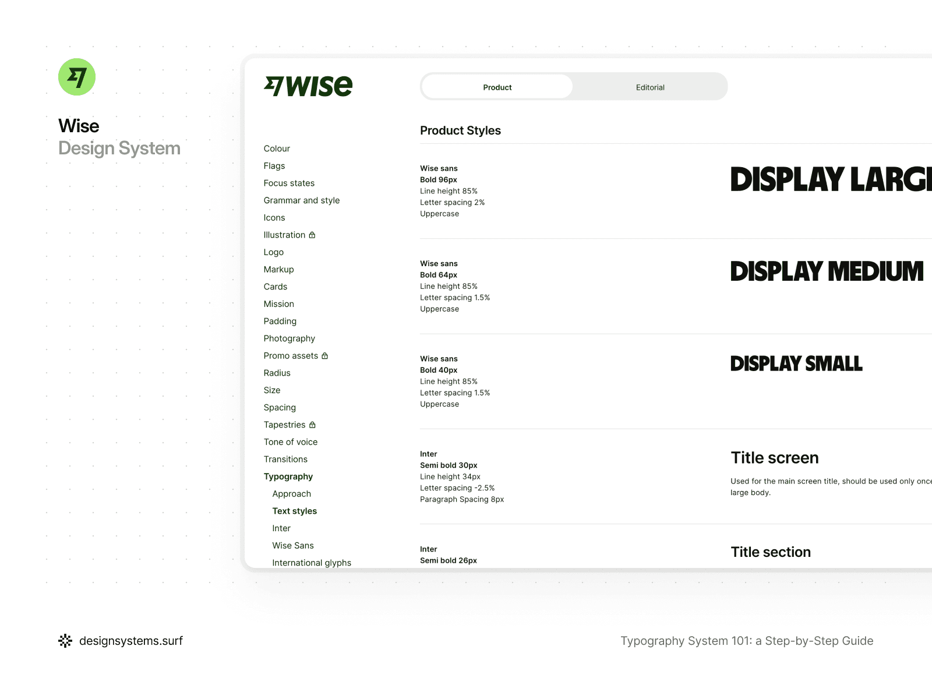Click the Title section sample heading
This screenshot has width=932, height=699.
pyautogui.click(x=771, y=552)
